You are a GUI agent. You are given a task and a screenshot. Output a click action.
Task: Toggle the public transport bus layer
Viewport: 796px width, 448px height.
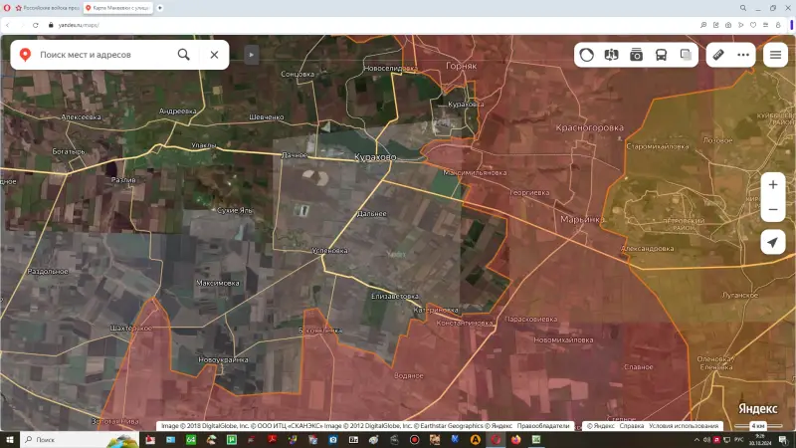(x=662, y=55)
